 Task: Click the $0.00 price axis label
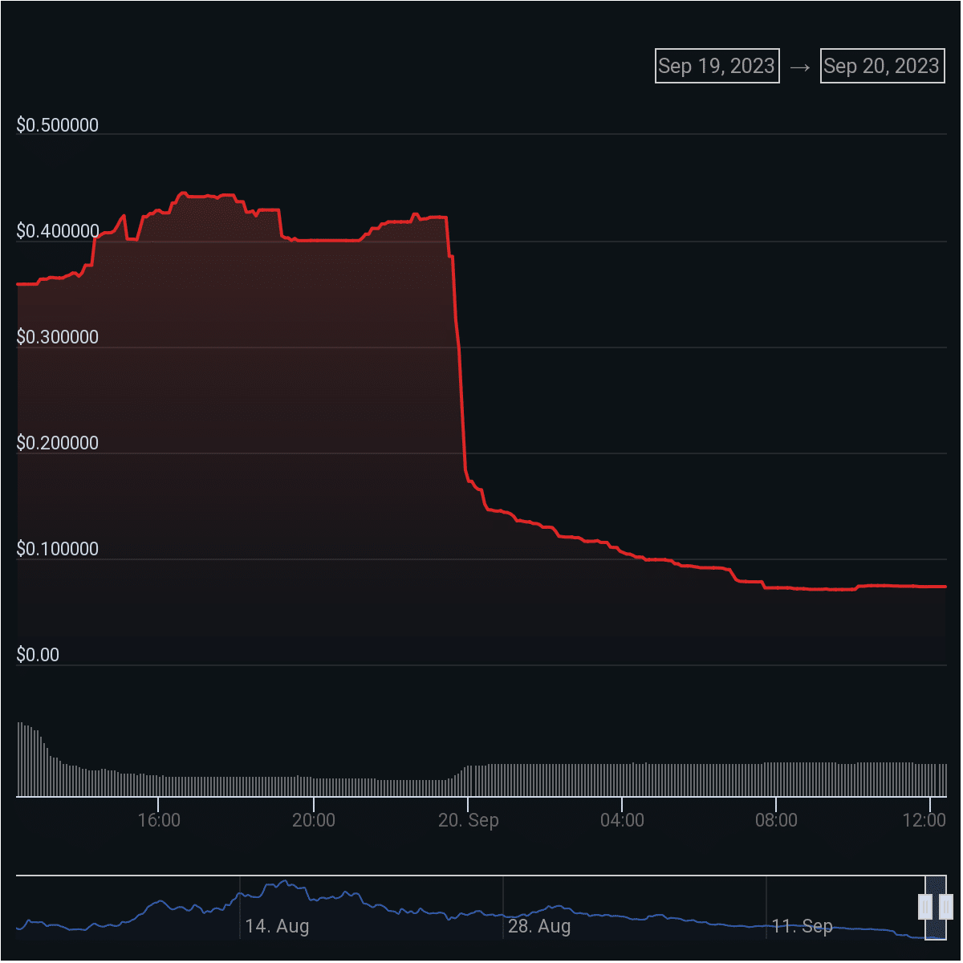(x=38, y=655)
